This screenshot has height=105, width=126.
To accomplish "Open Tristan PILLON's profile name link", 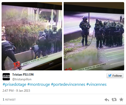I will (x=23, y=75).
